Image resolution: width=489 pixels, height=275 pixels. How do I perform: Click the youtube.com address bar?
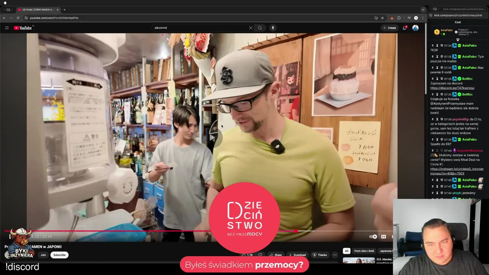pos(199,18)
